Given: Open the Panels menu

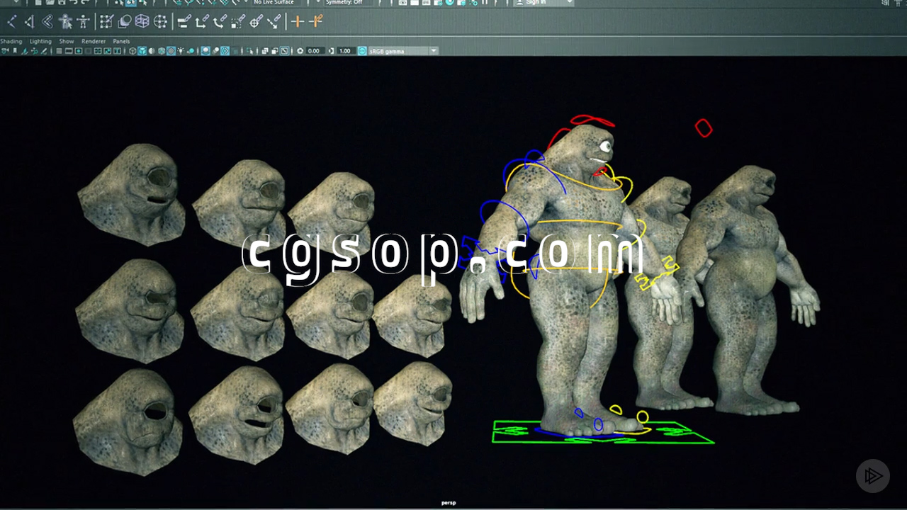Looking at the screenshot, I should point(121,41).
